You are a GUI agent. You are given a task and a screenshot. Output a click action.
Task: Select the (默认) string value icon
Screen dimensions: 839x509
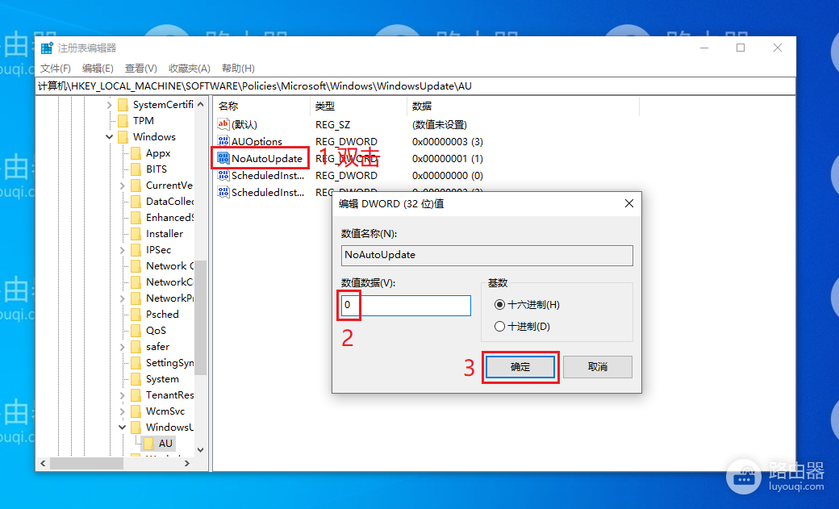(223, 124)
